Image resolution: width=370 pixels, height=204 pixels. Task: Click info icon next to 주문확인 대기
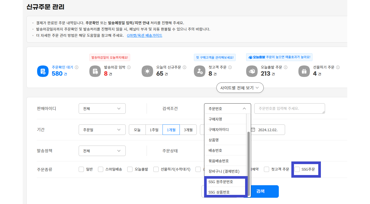(x=77, y=67)
